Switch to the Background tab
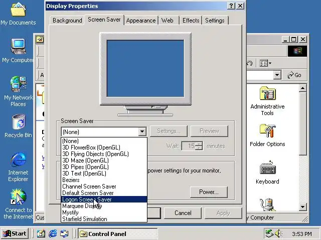The height and width of the screenshot is (240, 321). click(67, 20)
